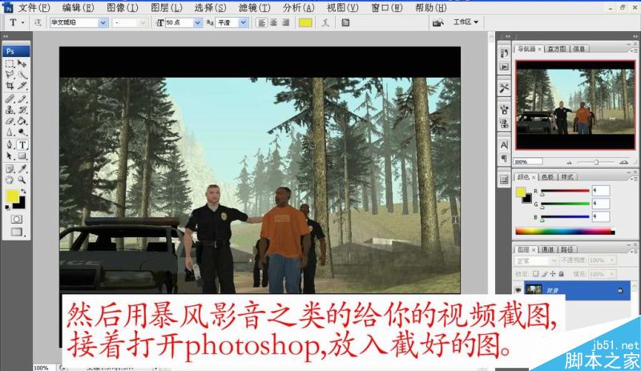Select the Eraser tool
The width and height of the screenshot is (641, 371).
pyautogui.click(x=10, y=121)
